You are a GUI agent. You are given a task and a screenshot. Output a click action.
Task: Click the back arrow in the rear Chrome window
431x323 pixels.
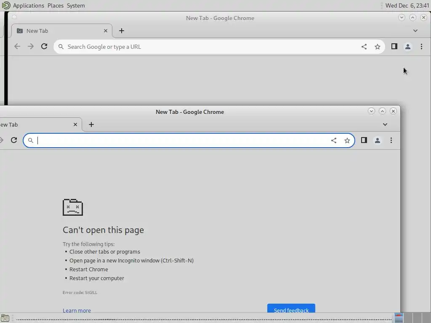[17, 46]
